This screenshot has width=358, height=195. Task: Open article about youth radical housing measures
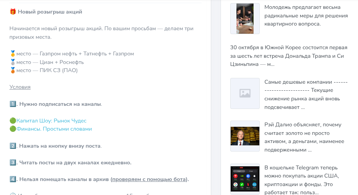tap(306, 16)
